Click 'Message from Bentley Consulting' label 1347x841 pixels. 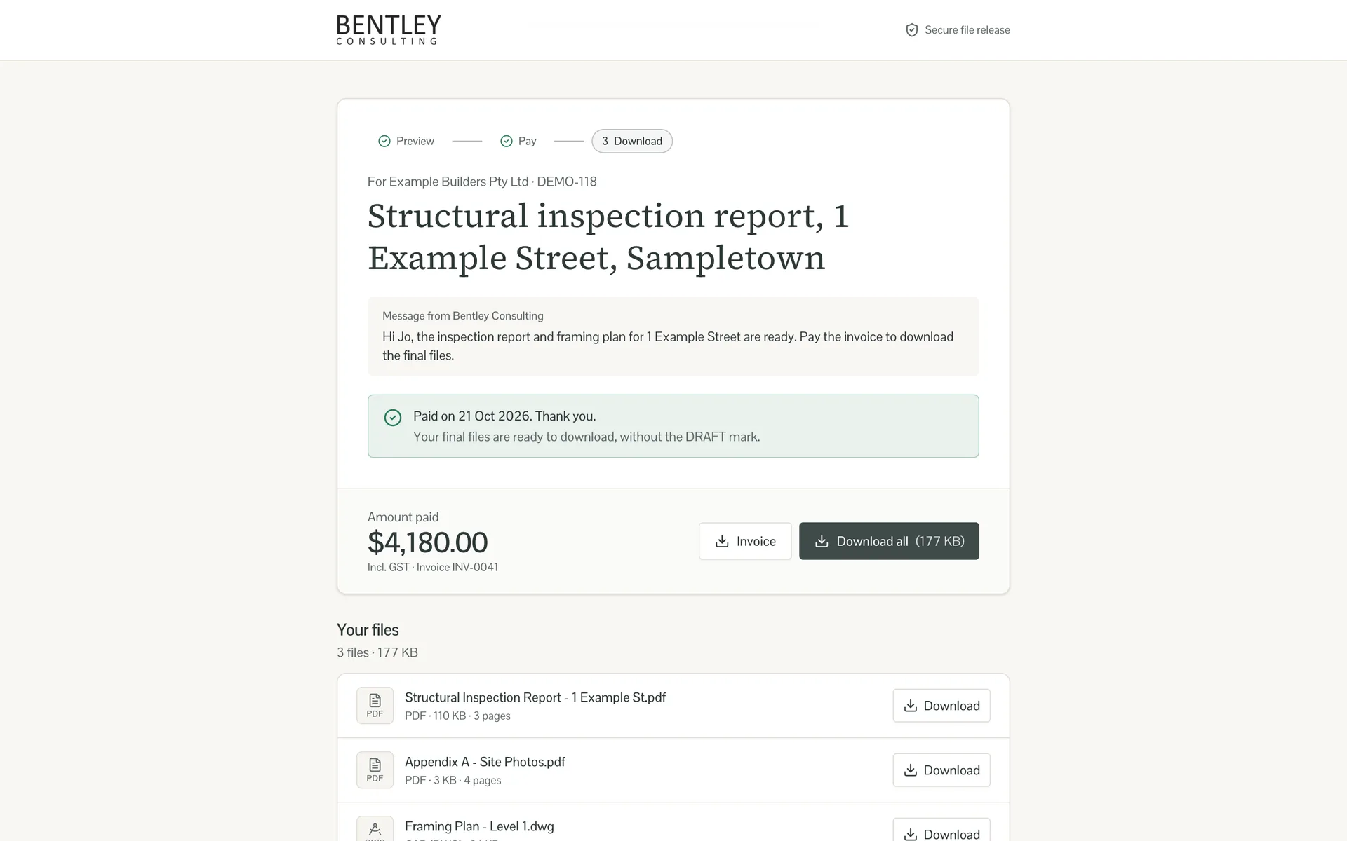point(462,316)
